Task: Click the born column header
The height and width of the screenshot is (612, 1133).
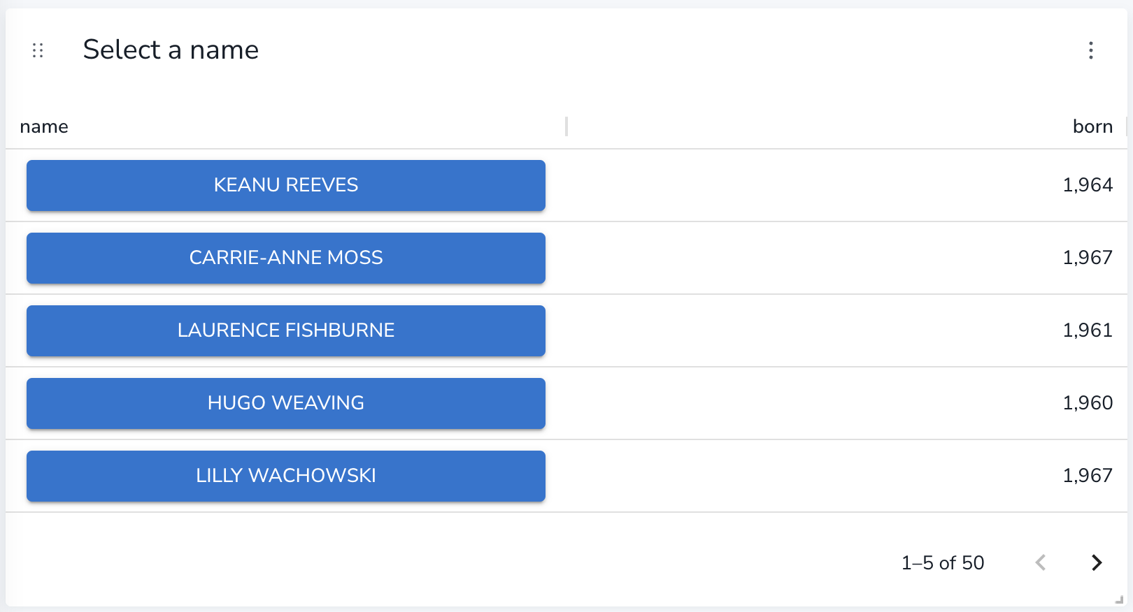Action: (1092, 126)
